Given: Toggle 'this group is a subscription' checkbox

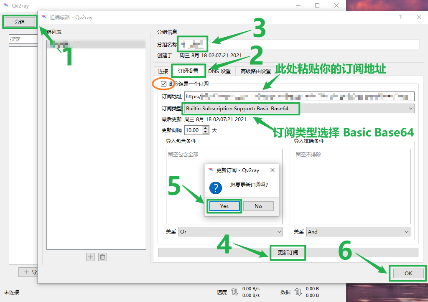Looking at the screenshot, I should click(x=163, y=84).
